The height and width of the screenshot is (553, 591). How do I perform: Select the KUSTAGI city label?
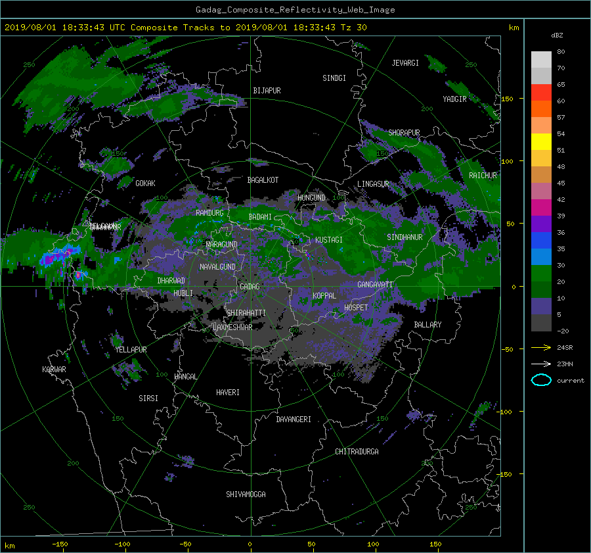coord(329,240)
